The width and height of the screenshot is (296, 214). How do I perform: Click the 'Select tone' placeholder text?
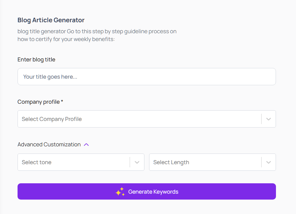tap(37, 162)
